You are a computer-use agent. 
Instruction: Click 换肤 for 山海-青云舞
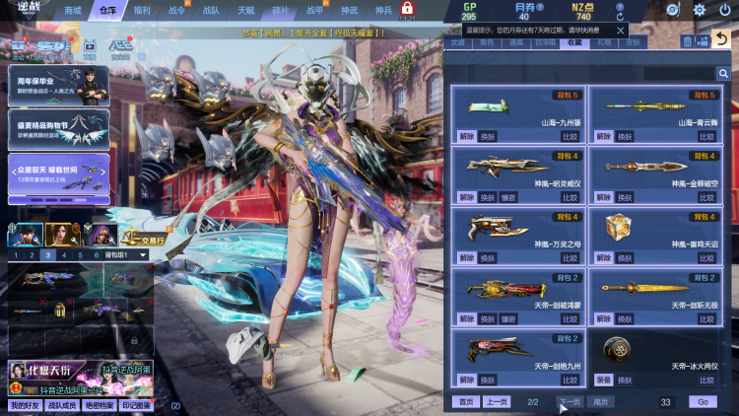coord(625,136)
